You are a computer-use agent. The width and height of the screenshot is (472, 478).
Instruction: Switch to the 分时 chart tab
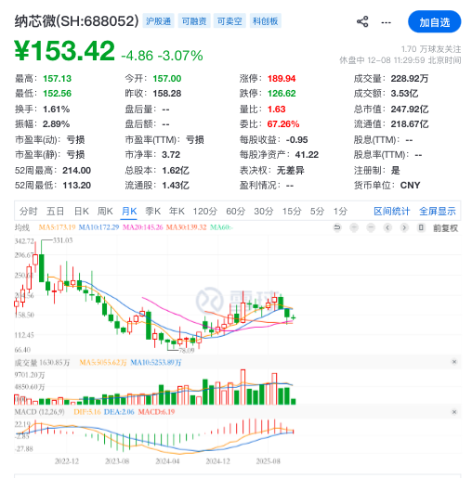(x=28, y=212)
